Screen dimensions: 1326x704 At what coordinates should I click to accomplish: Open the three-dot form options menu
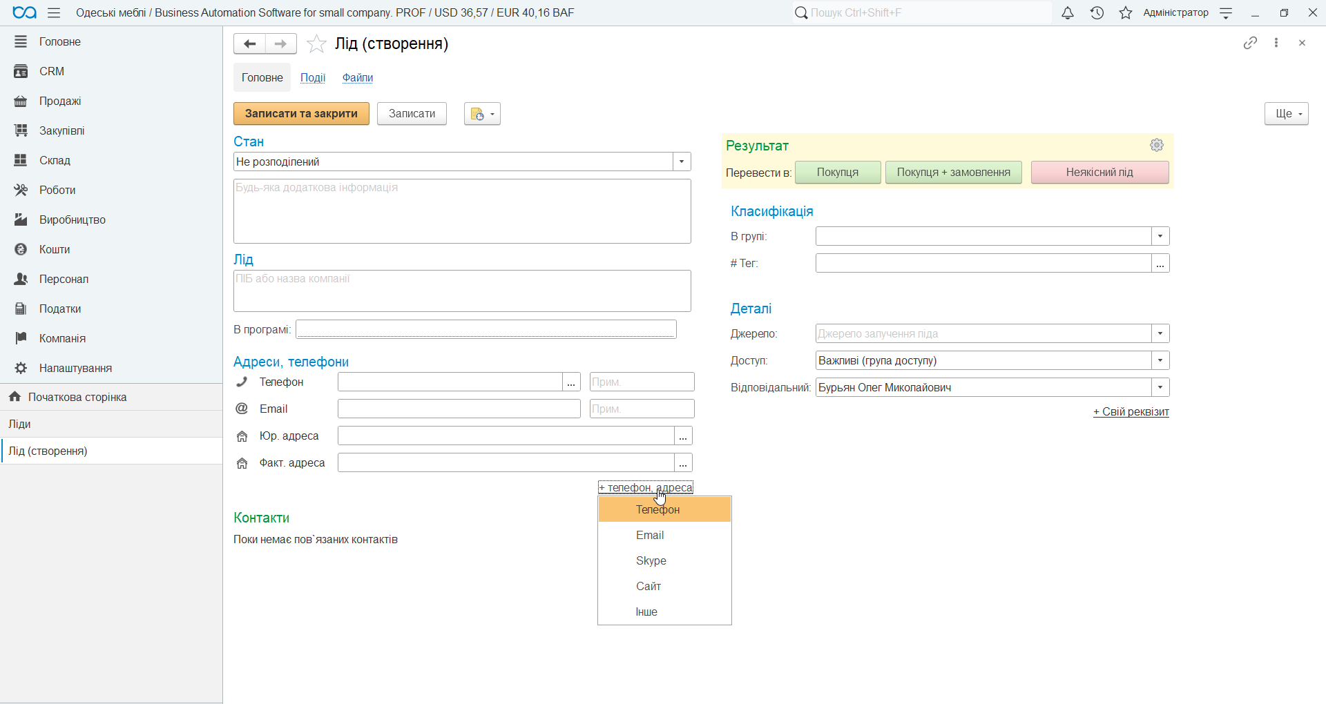(1276, 43)
